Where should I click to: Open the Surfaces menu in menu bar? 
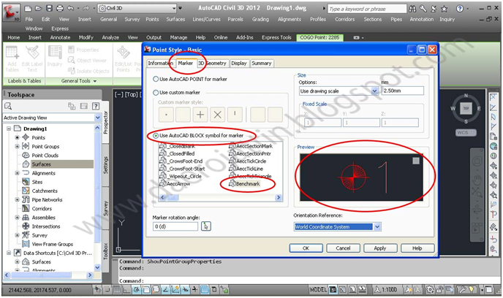[x=175, y=19]
